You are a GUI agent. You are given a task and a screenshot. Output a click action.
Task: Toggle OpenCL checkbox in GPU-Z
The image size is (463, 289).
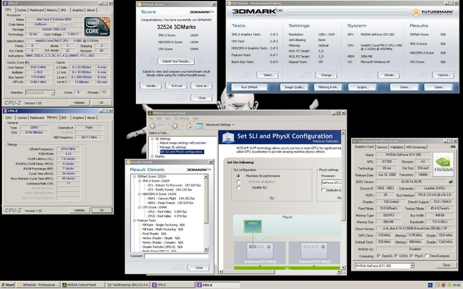379,256
